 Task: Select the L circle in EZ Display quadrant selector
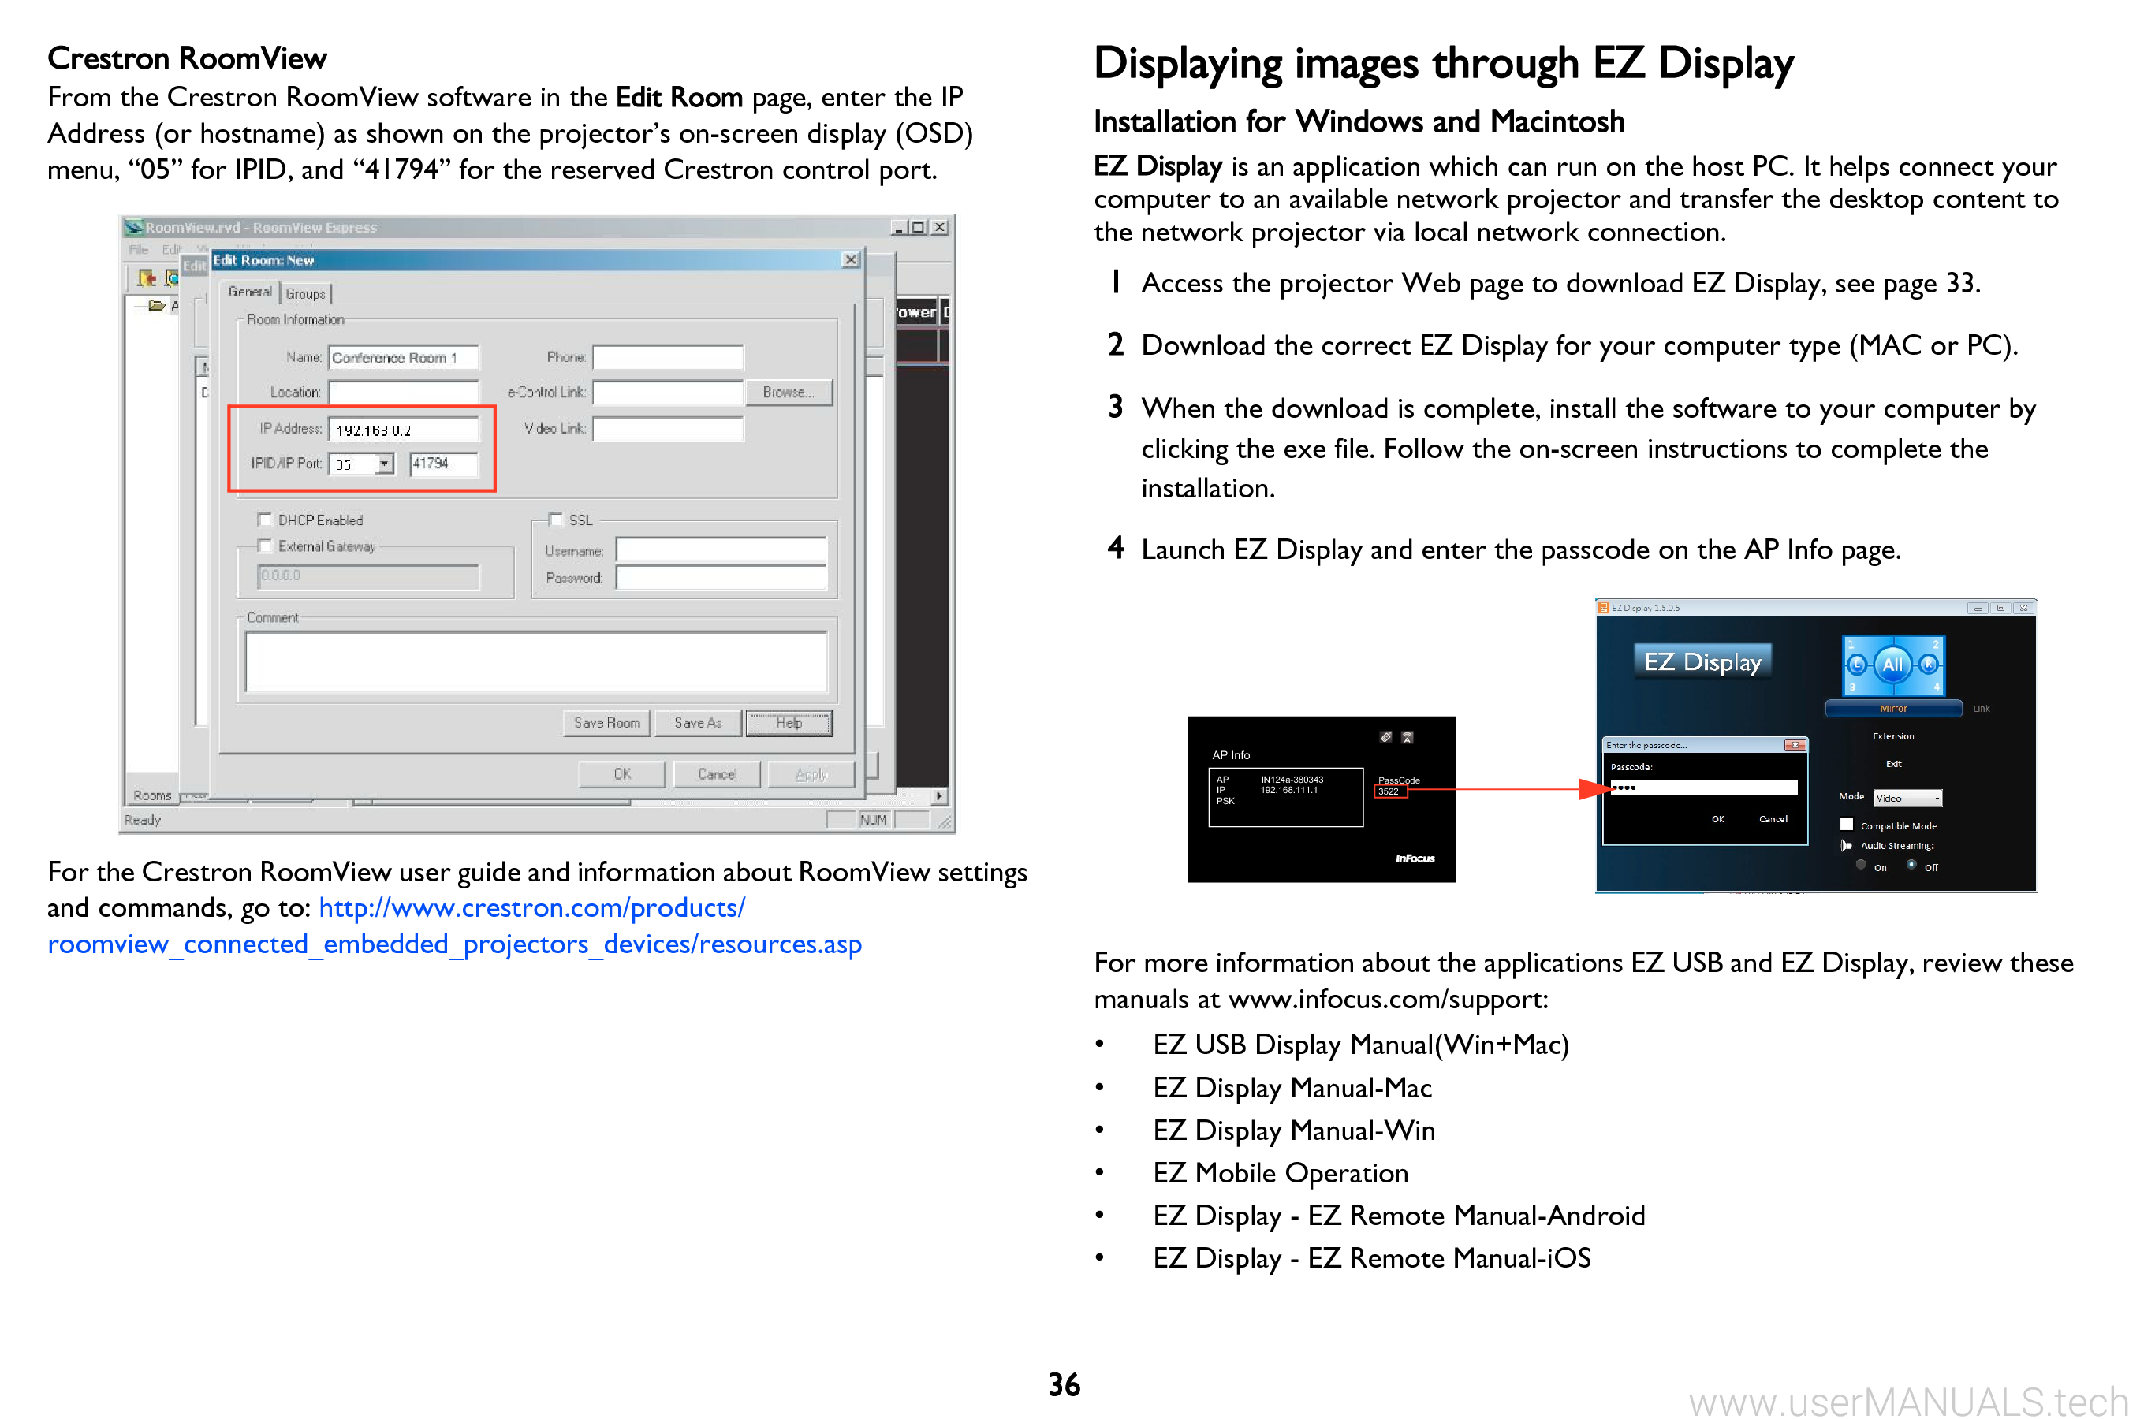1856,665
